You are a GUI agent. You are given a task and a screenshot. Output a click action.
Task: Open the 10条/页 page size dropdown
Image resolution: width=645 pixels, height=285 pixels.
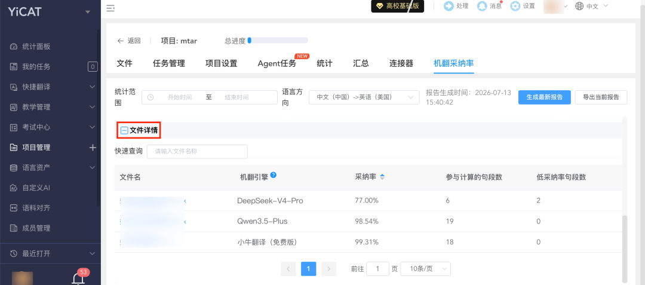[x=426, y=269]
